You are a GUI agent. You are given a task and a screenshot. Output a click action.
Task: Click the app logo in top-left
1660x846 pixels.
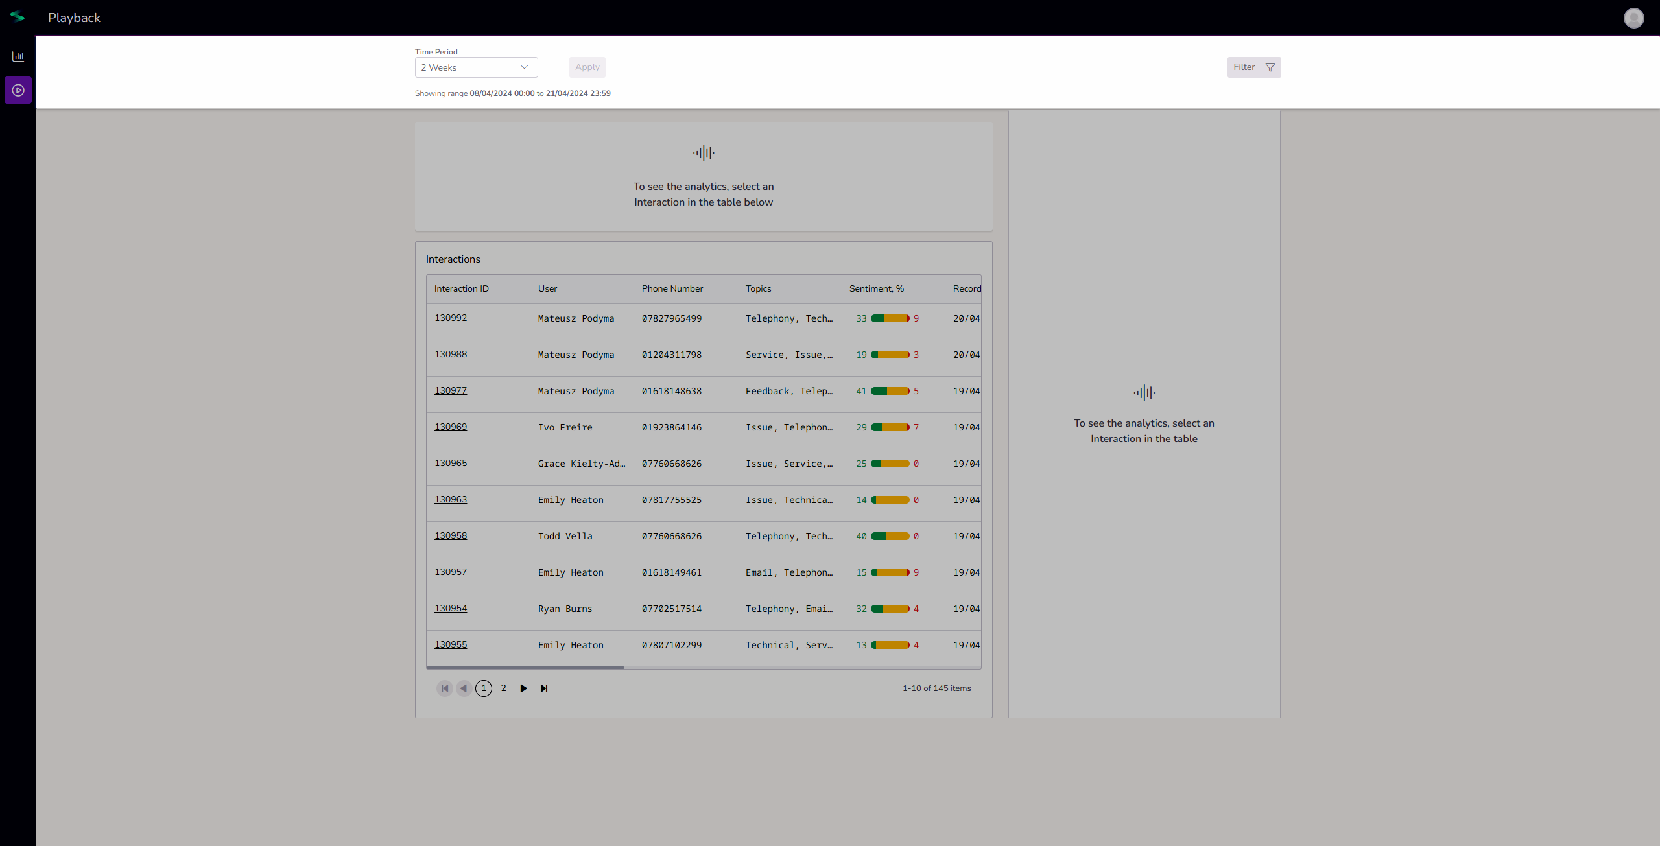click(x=18, y=17)
